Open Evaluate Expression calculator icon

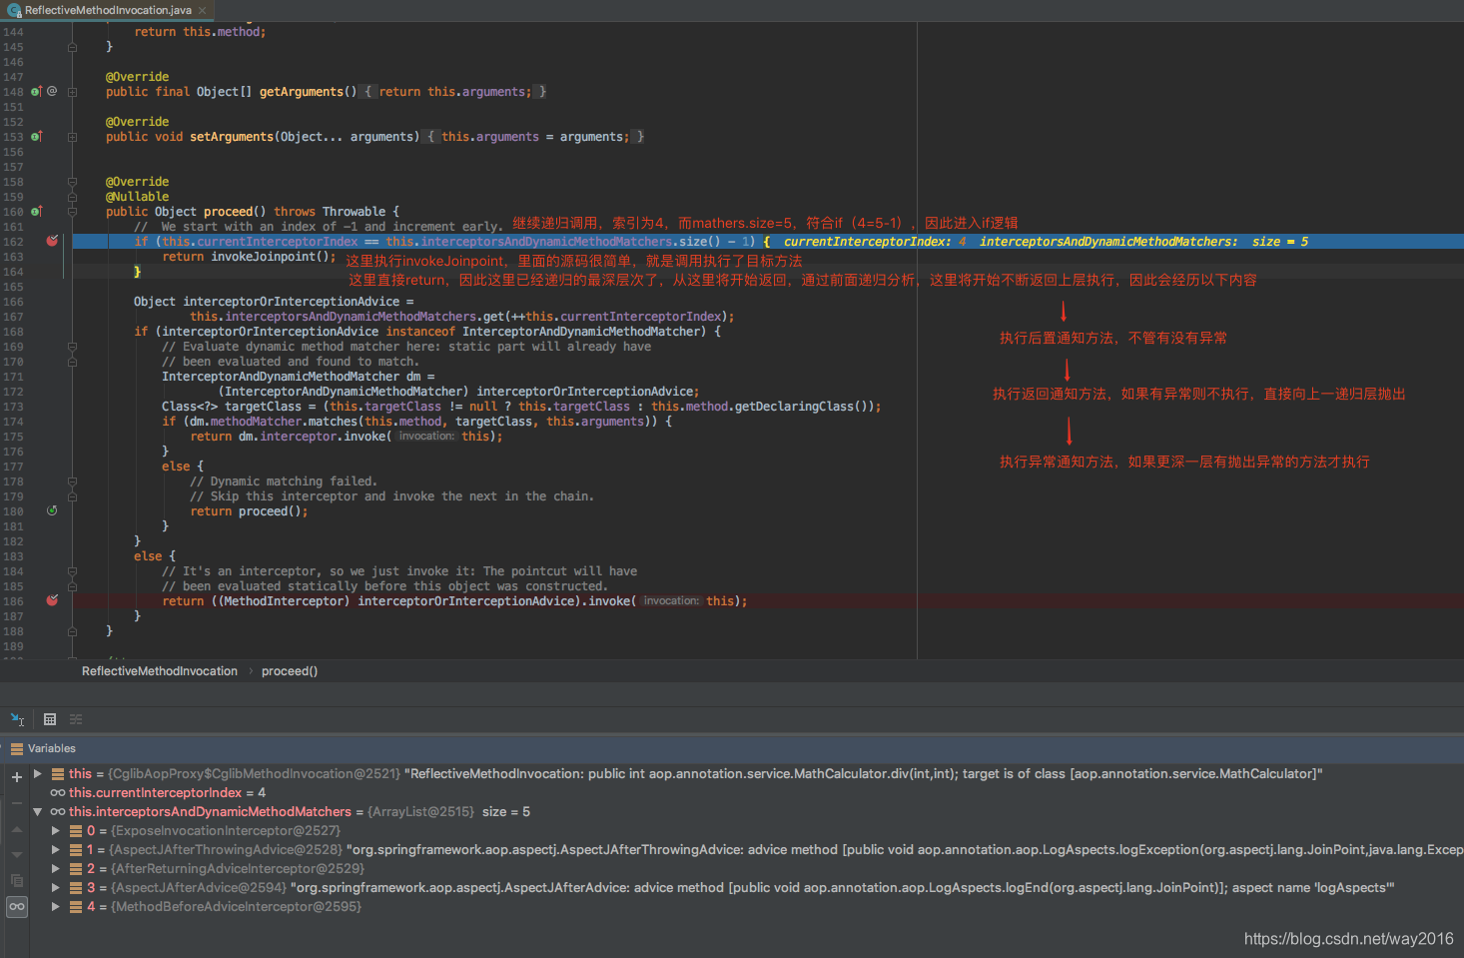[50, 719]
